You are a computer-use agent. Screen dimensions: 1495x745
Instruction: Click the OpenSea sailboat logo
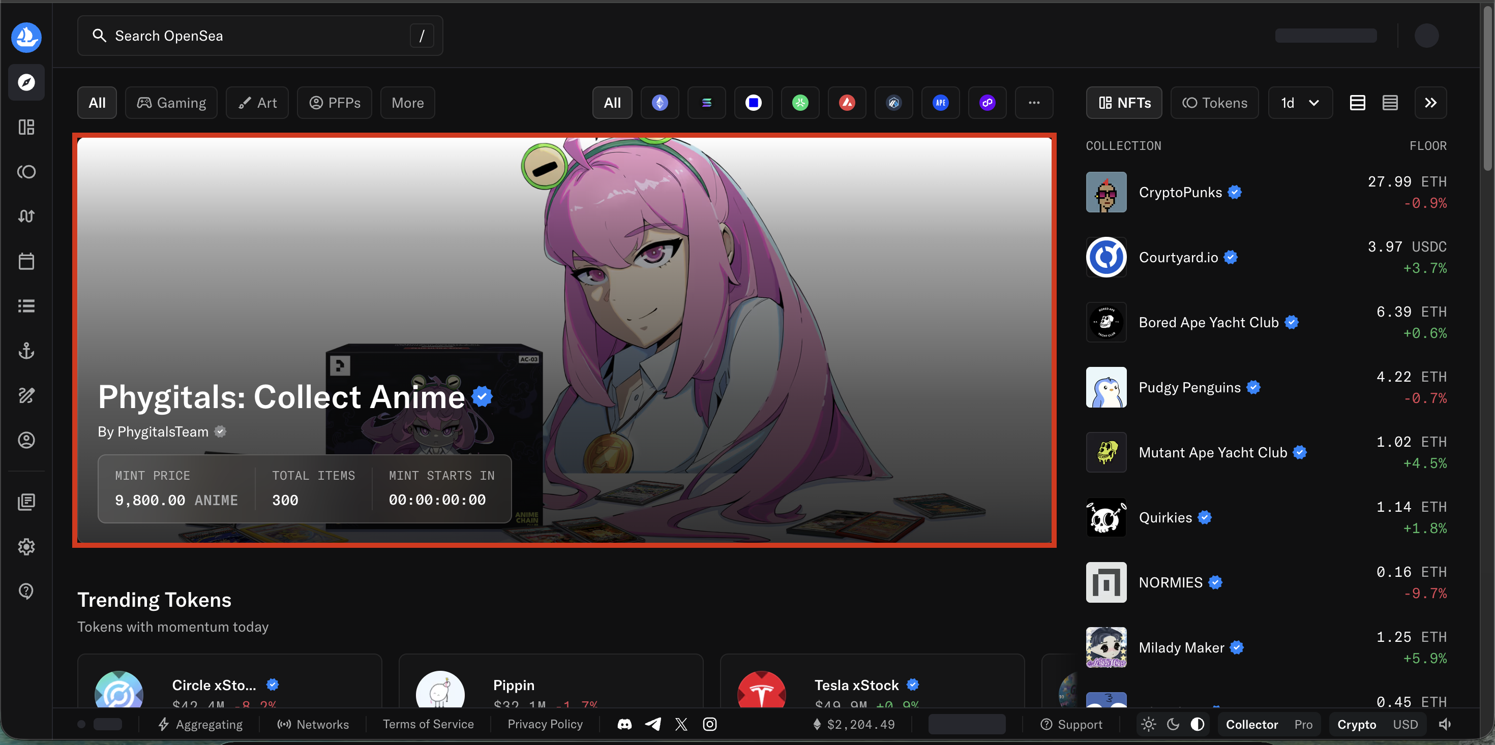coord(26,37)
